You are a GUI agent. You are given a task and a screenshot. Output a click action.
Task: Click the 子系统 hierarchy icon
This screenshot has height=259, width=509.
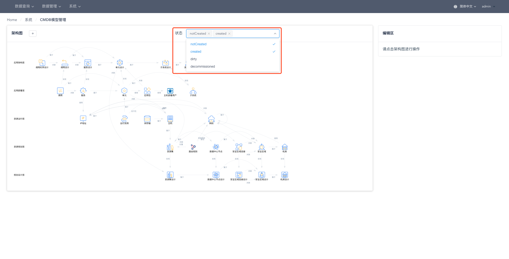click(x=193, y=91)
